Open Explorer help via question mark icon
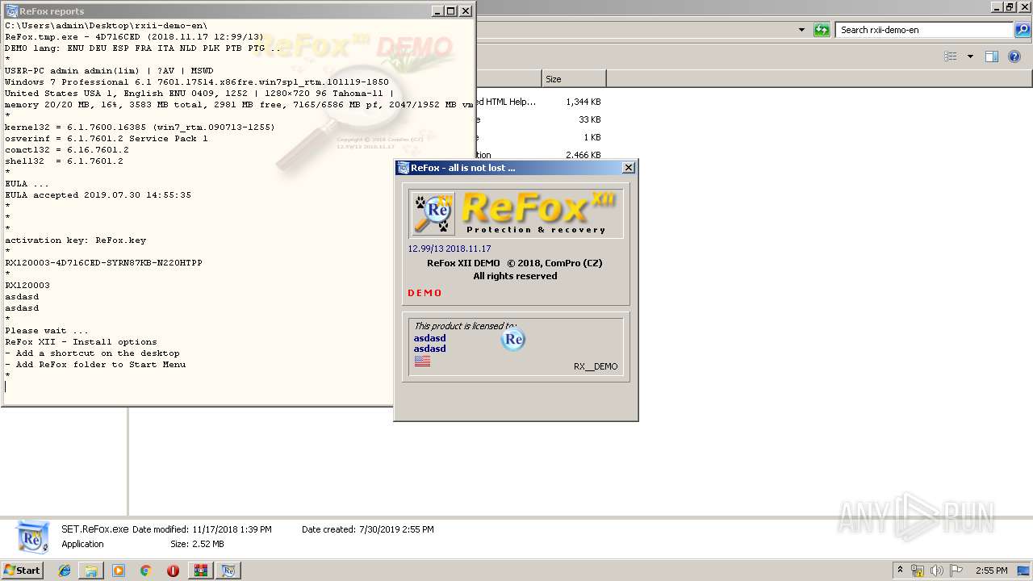The width and height of the screenshot is (1033, 581). coord(1015,56)
